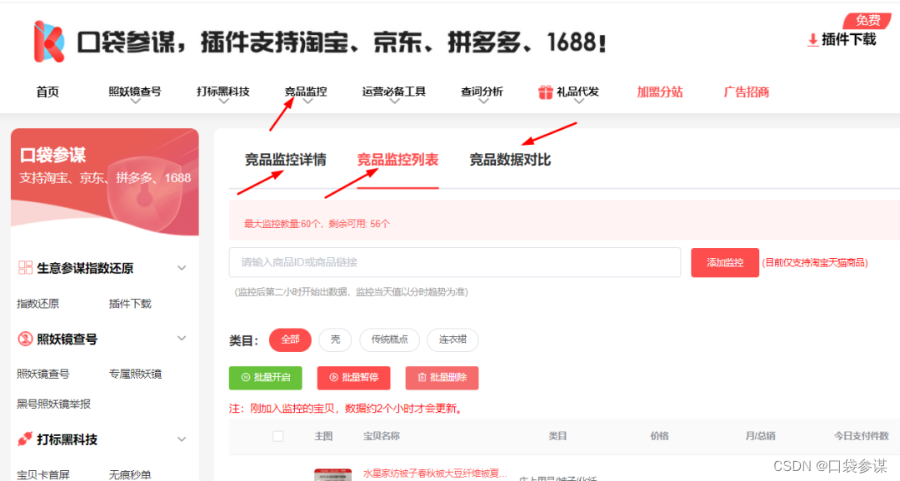The height and width of the screenshot is (481, 900).
Task: Click the first product's thumbnail image
Action: [x=332, y=474]
